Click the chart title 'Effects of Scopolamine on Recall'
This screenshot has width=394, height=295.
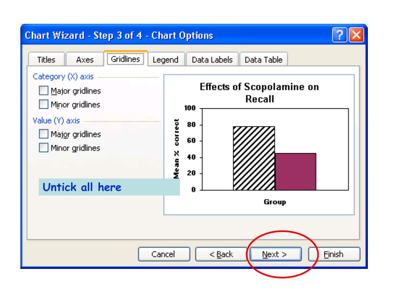[x=259, y=93]
